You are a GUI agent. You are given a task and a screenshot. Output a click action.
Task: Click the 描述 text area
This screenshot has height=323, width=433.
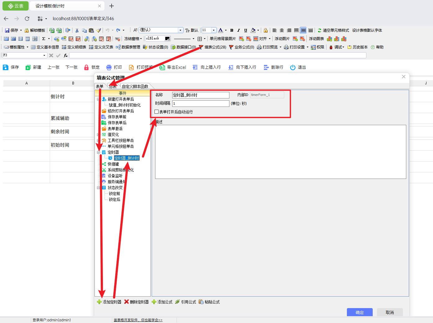(281, 152)
